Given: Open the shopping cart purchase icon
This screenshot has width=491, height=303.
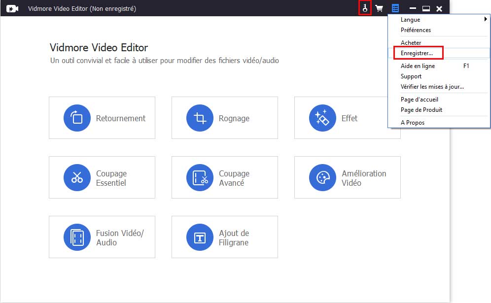Looking at the screenshot, I should click(380, 8).
